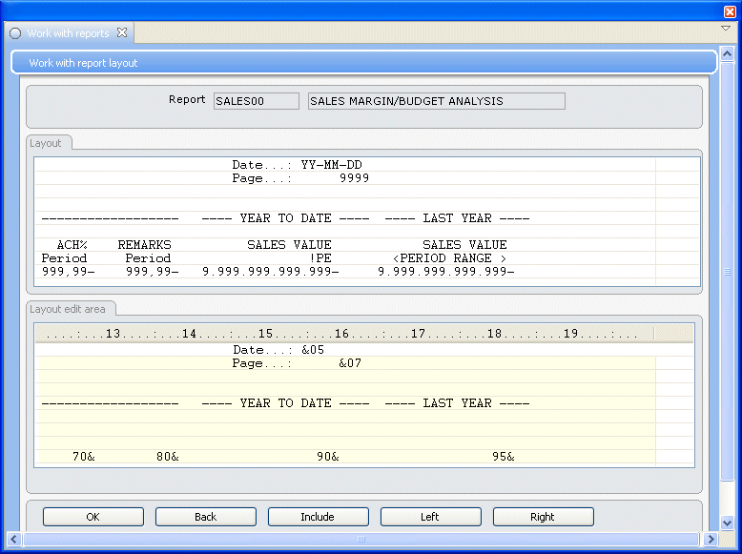The height and width of the screenshot is (554, 742).
Task: Close the Work with reports tab
Action: pyautogui.click(x=122, y=32)
